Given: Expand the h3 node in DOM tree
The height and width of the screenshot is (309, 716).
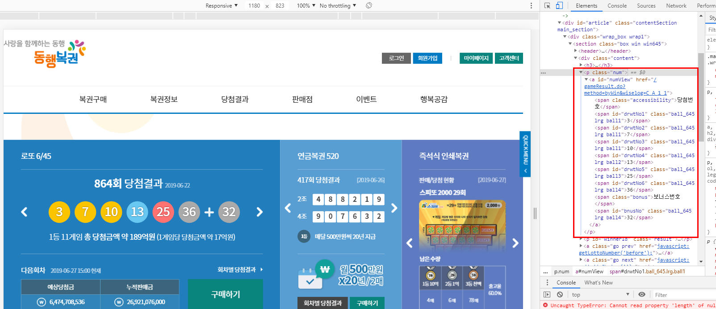Looking at the screenshot, I should (581, 65).
